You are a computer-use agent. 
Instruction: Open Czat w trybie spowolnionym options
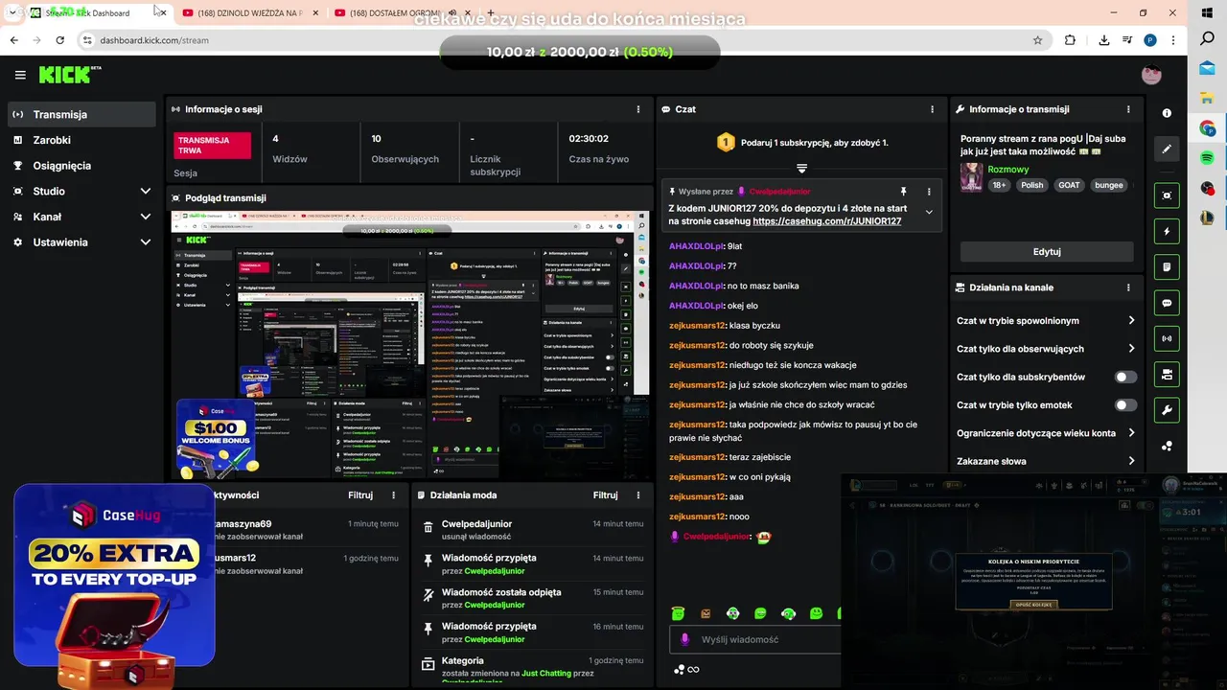tap(1045, 321)
